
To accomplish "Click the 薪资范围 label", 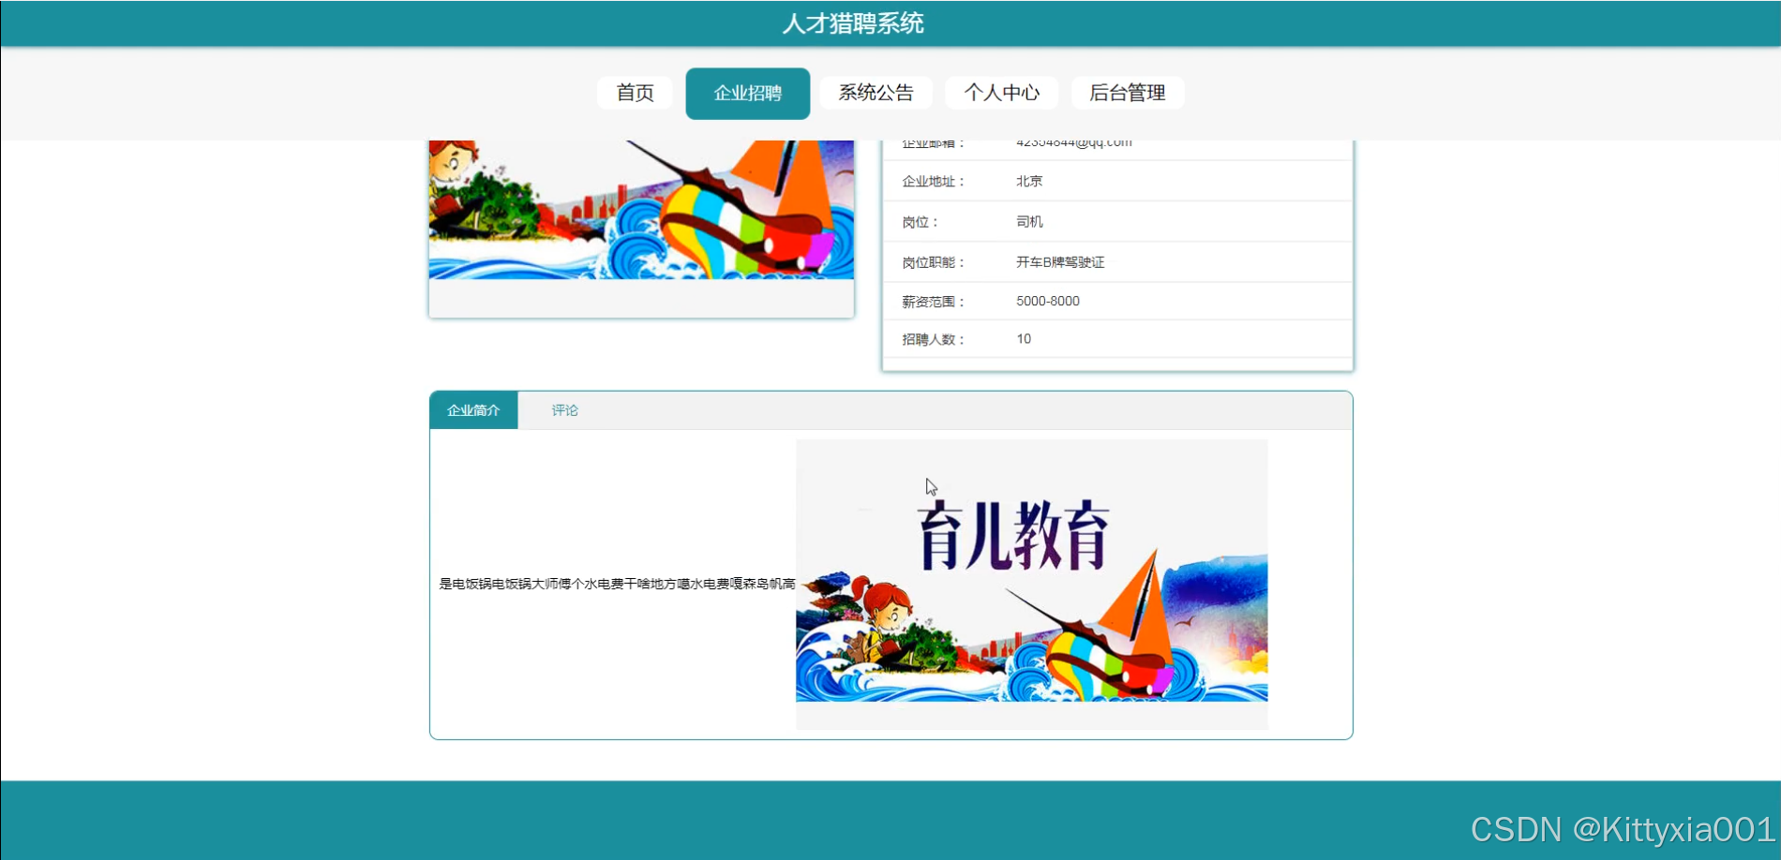I will click(933, 302).
